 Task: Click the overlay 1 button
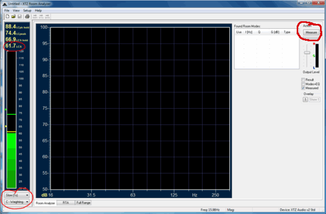[x=305, y=99]
